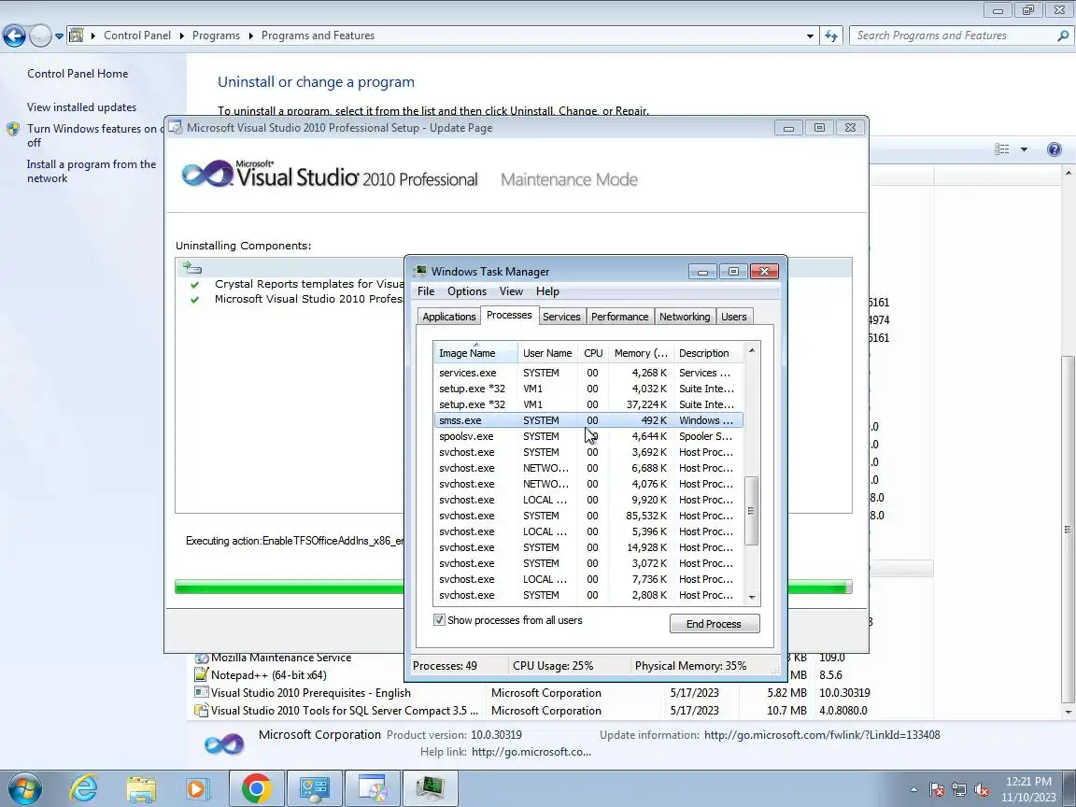Image resolution: width=1076 pixels, height=807 pixels.
Task: Click the End Process button
Action: tap(715, 623)
